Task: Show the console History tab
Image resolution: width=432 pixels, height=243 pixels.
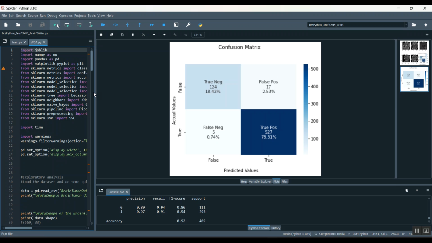Action: 276,228
